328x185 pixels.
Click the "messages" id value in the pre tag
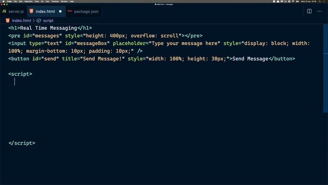(x=47, y=36)
